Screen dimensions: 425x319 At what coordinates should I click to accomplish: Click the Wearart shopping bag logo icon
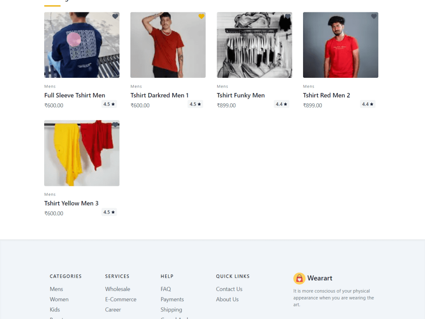coord(299,278)
